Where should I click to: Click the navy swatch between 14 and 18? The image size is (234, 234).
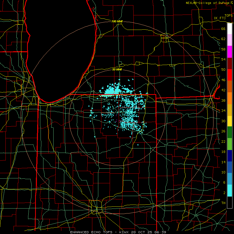tap(230, 156)
